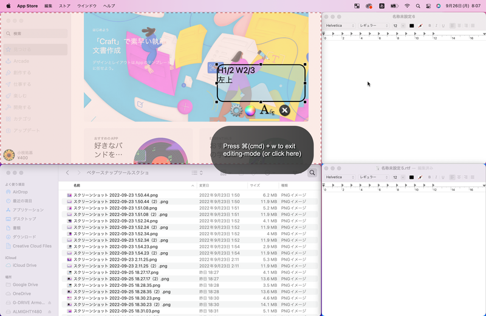The image size is (486, 316).
Task: Open text color swatch in 名称未設定6 window
Action: point(412,26)
